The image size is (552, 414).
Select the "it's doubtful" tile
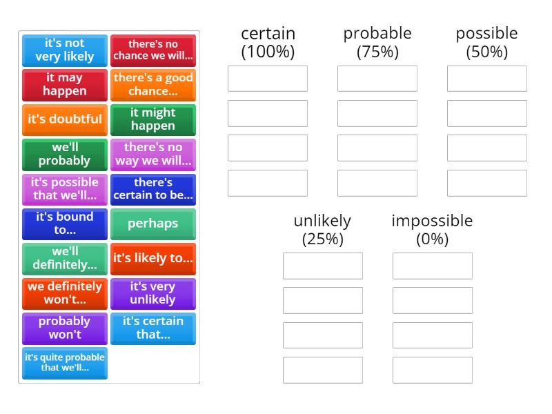click(x=64, y=119)
